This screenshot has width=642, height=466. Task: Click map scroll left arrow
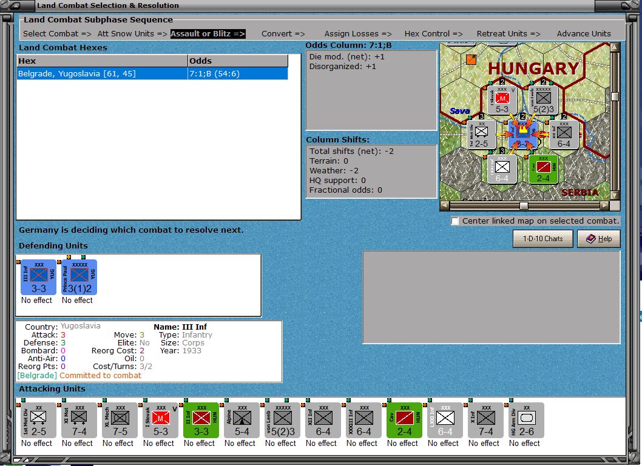click(445, 205)
